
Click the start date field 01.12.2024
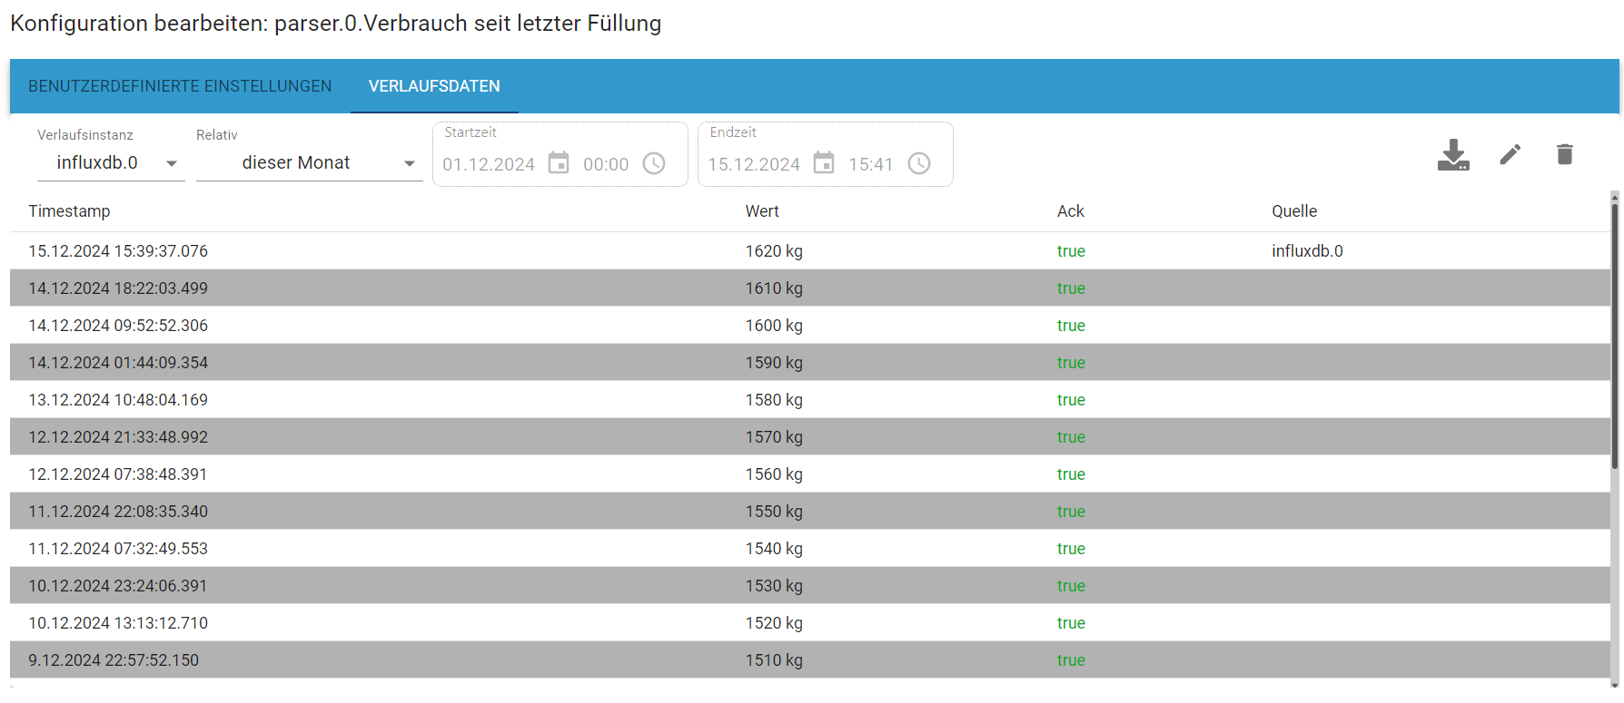point(489,164)
